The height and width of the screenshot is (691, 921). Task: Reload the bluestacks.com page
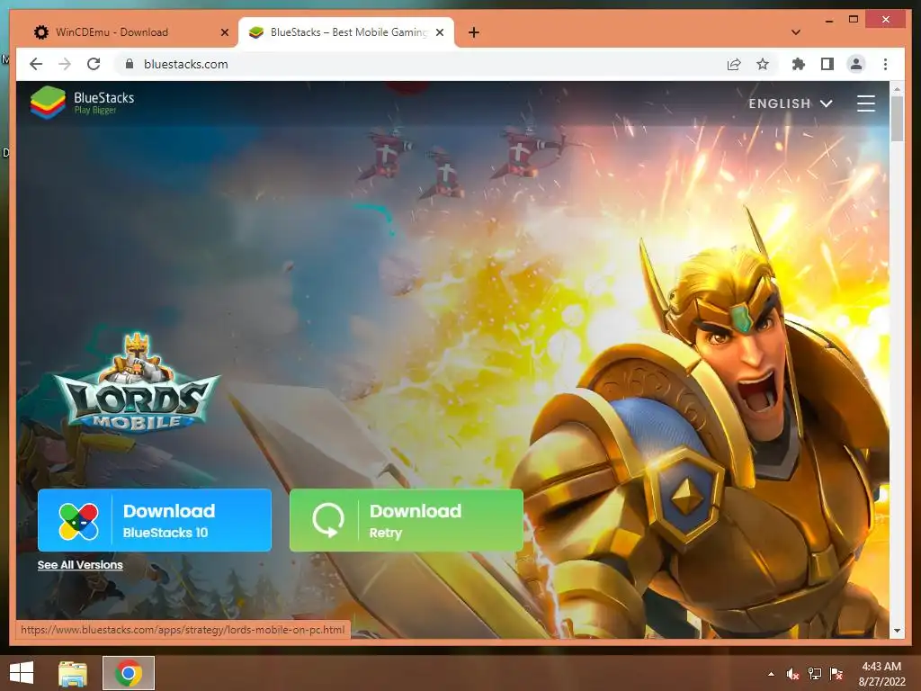pyautogui.click(x=94, y=64)
